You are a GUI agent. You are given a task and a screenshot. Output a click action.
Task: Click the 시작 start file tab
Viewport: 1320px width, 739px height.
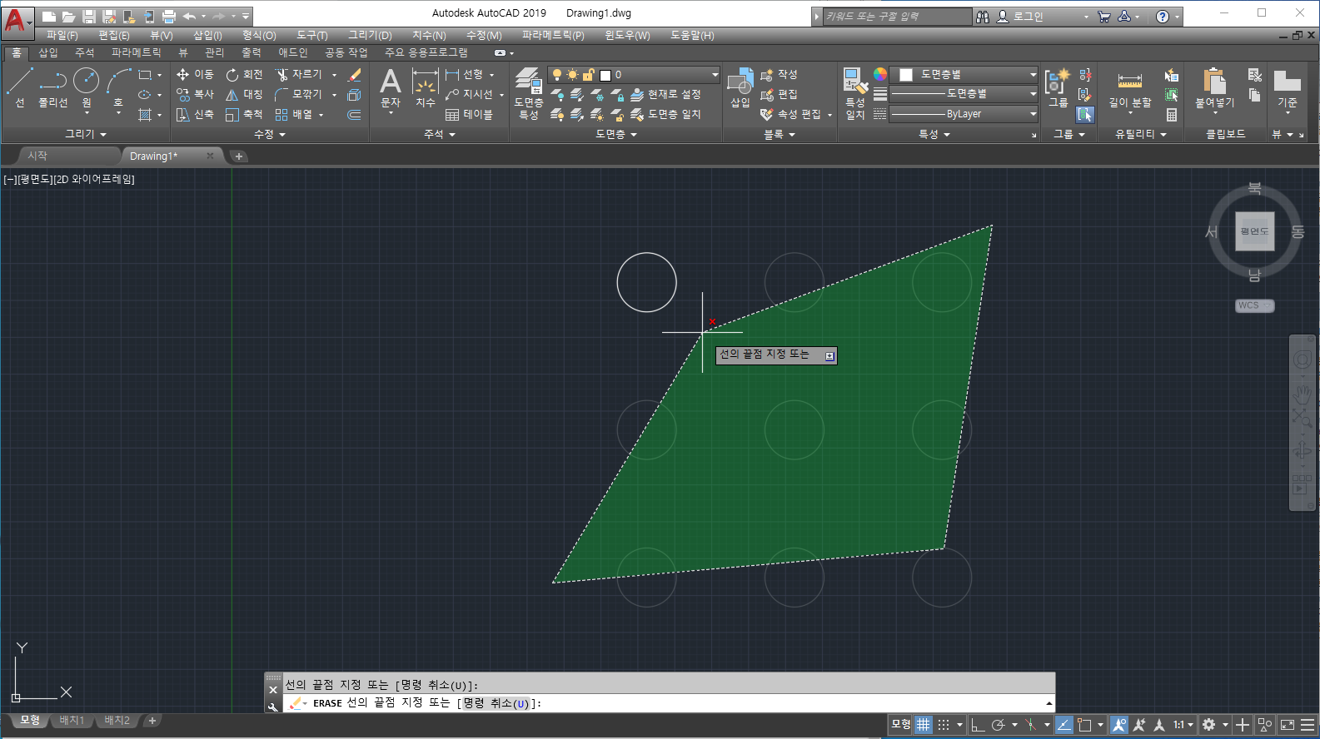pos(37,156)
